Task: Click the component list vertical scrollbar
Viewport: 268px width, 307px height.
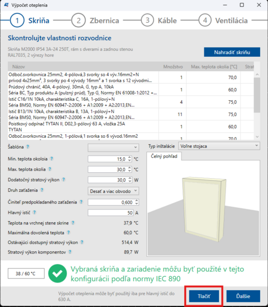Action: click(x=257, y=105)
